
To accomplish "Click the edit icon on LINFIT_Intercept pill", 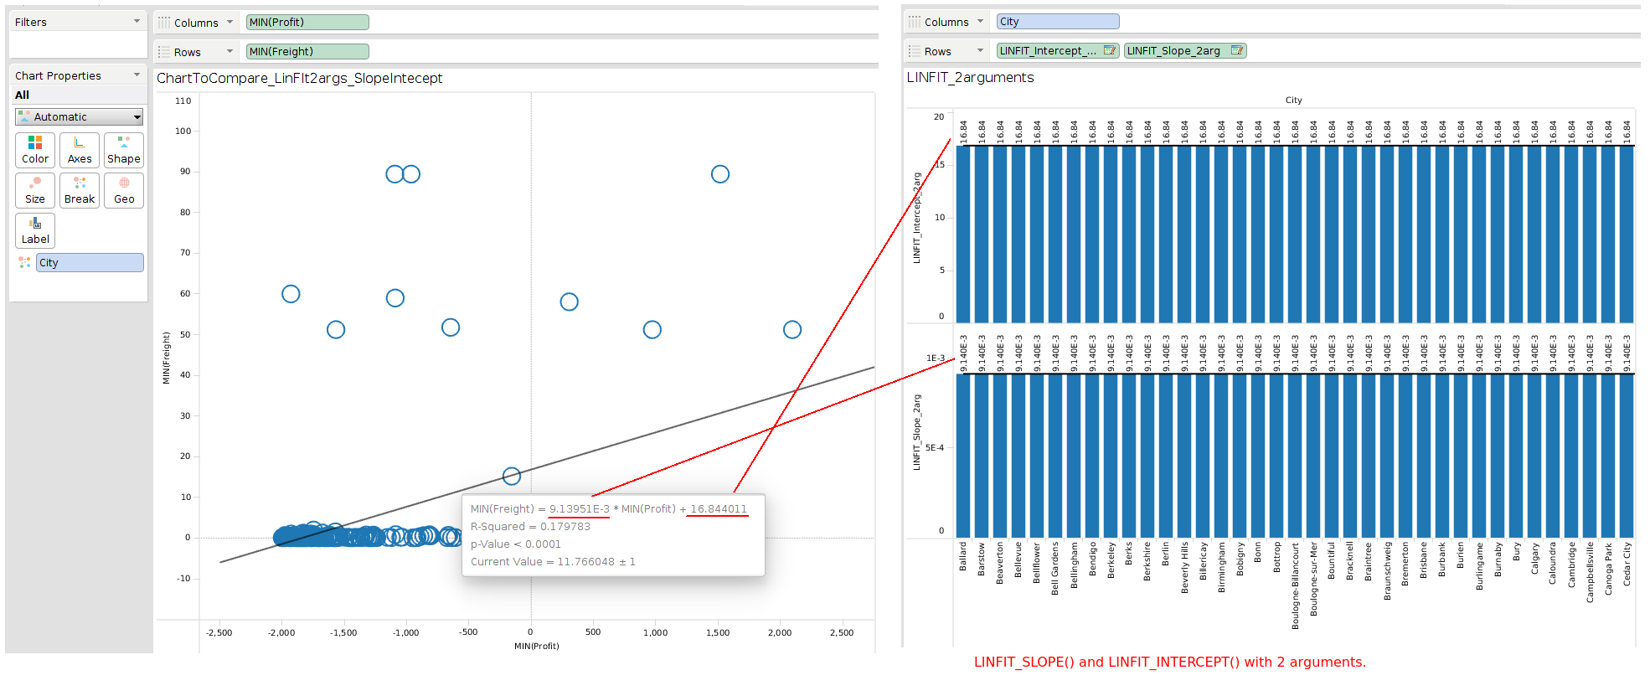I will coord(1109,50).
